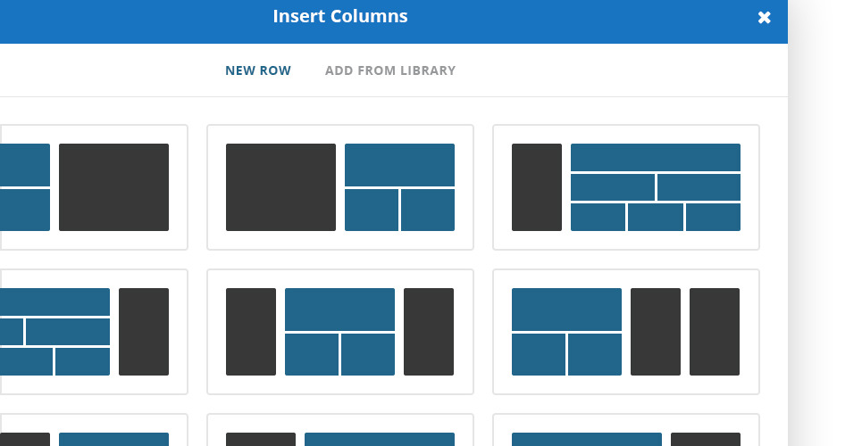The height and width of the screenshot is (446, 862).
Task: Click rightmost dark column in blue-dark-dark layout
Action: pos(715,332)
